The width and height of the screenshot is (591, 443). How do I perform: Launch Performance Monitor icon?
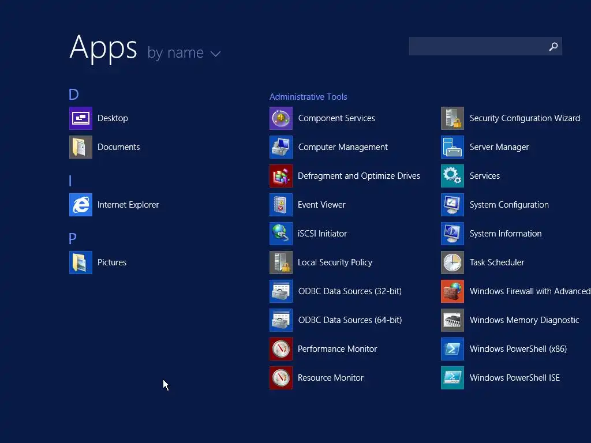[281, 349]
